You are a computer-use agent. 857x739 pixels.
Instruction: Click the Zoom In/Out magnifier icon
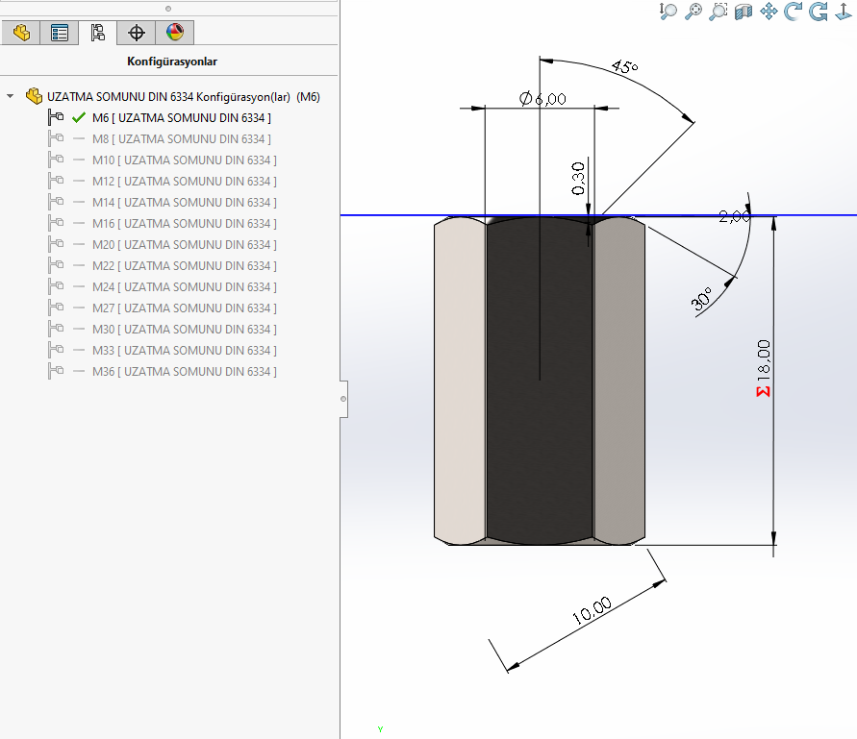(x=668, y=12)
